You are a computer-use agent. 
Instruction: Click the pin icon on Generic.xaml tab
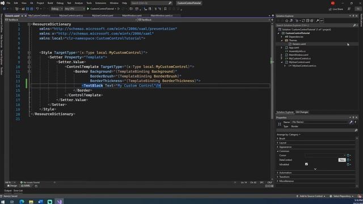tap(22, 16)
